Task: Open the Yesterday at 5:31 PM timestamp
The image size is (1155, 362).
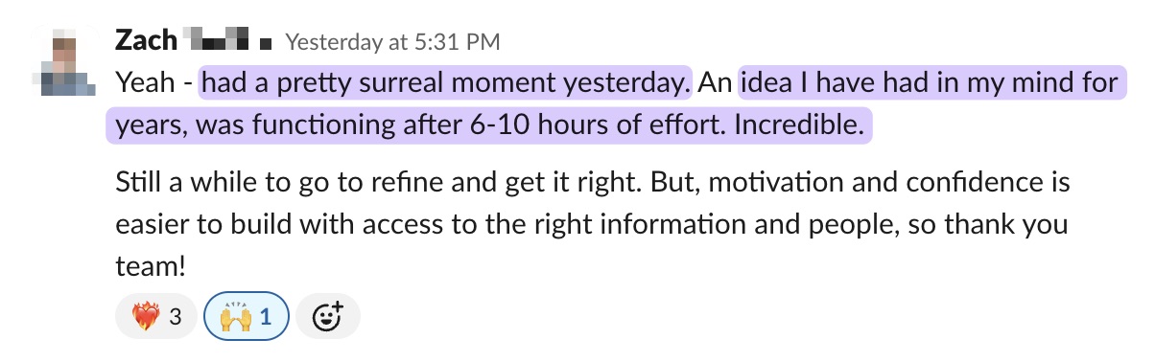Action: 392,42
